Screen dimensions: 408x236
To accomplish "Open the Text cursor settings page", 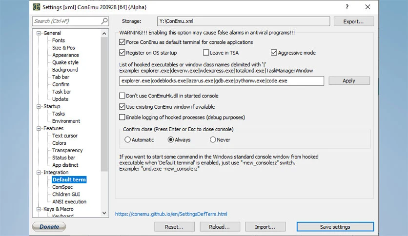I will 65,136.
